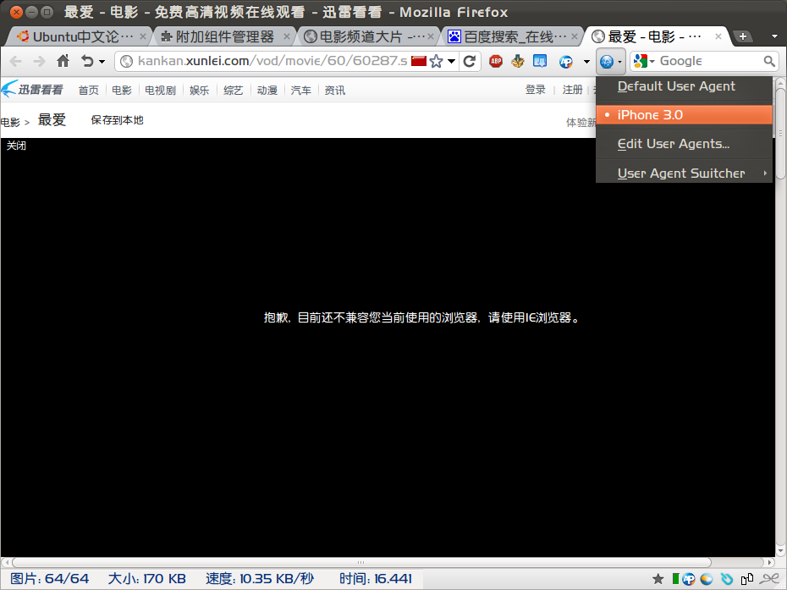Image resolution: width=787 pixels, height=590 pixels.
Task: Click the ribbon bow status bar icon
Action: 769,579
